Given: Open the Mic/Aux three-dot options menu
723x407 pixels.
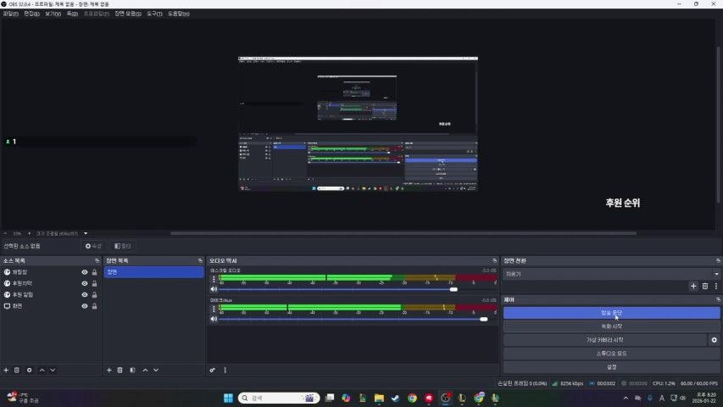Looking at the screenshot, I should (x=214, y=309).
